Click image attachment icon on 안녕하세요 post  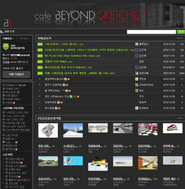coord(58,102)
